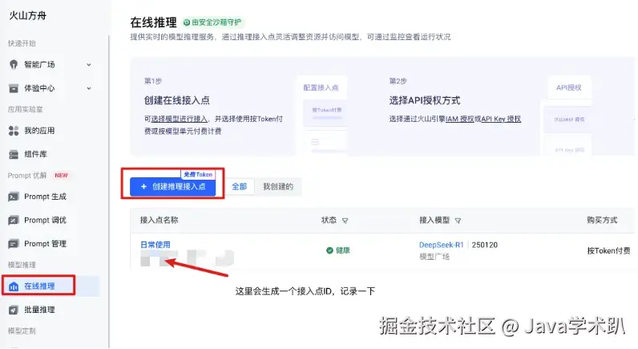Expand the 体验中心 menu chevron

[89, 88]
